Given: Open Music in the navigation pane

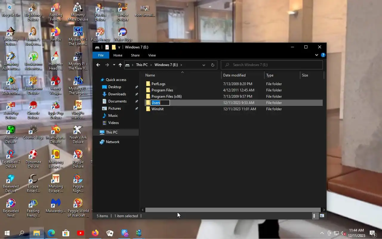Looking at the screenshot, I should [113, 116].
